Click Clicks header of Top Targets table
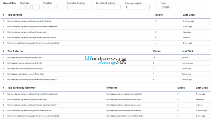This screenshot has height=121, width=211. point(159,15)
